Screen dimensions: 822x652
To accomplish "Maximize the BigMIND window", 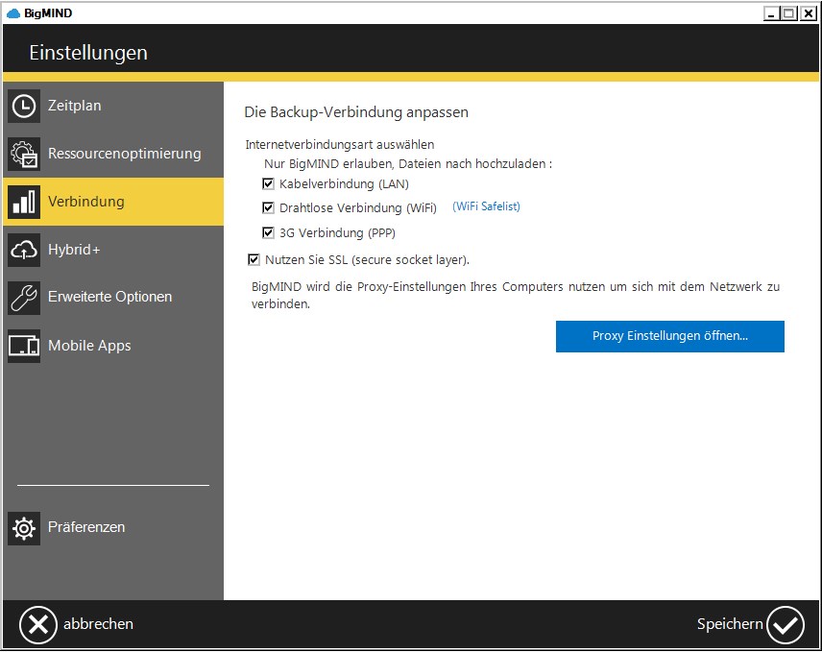I will pos(788,13).
